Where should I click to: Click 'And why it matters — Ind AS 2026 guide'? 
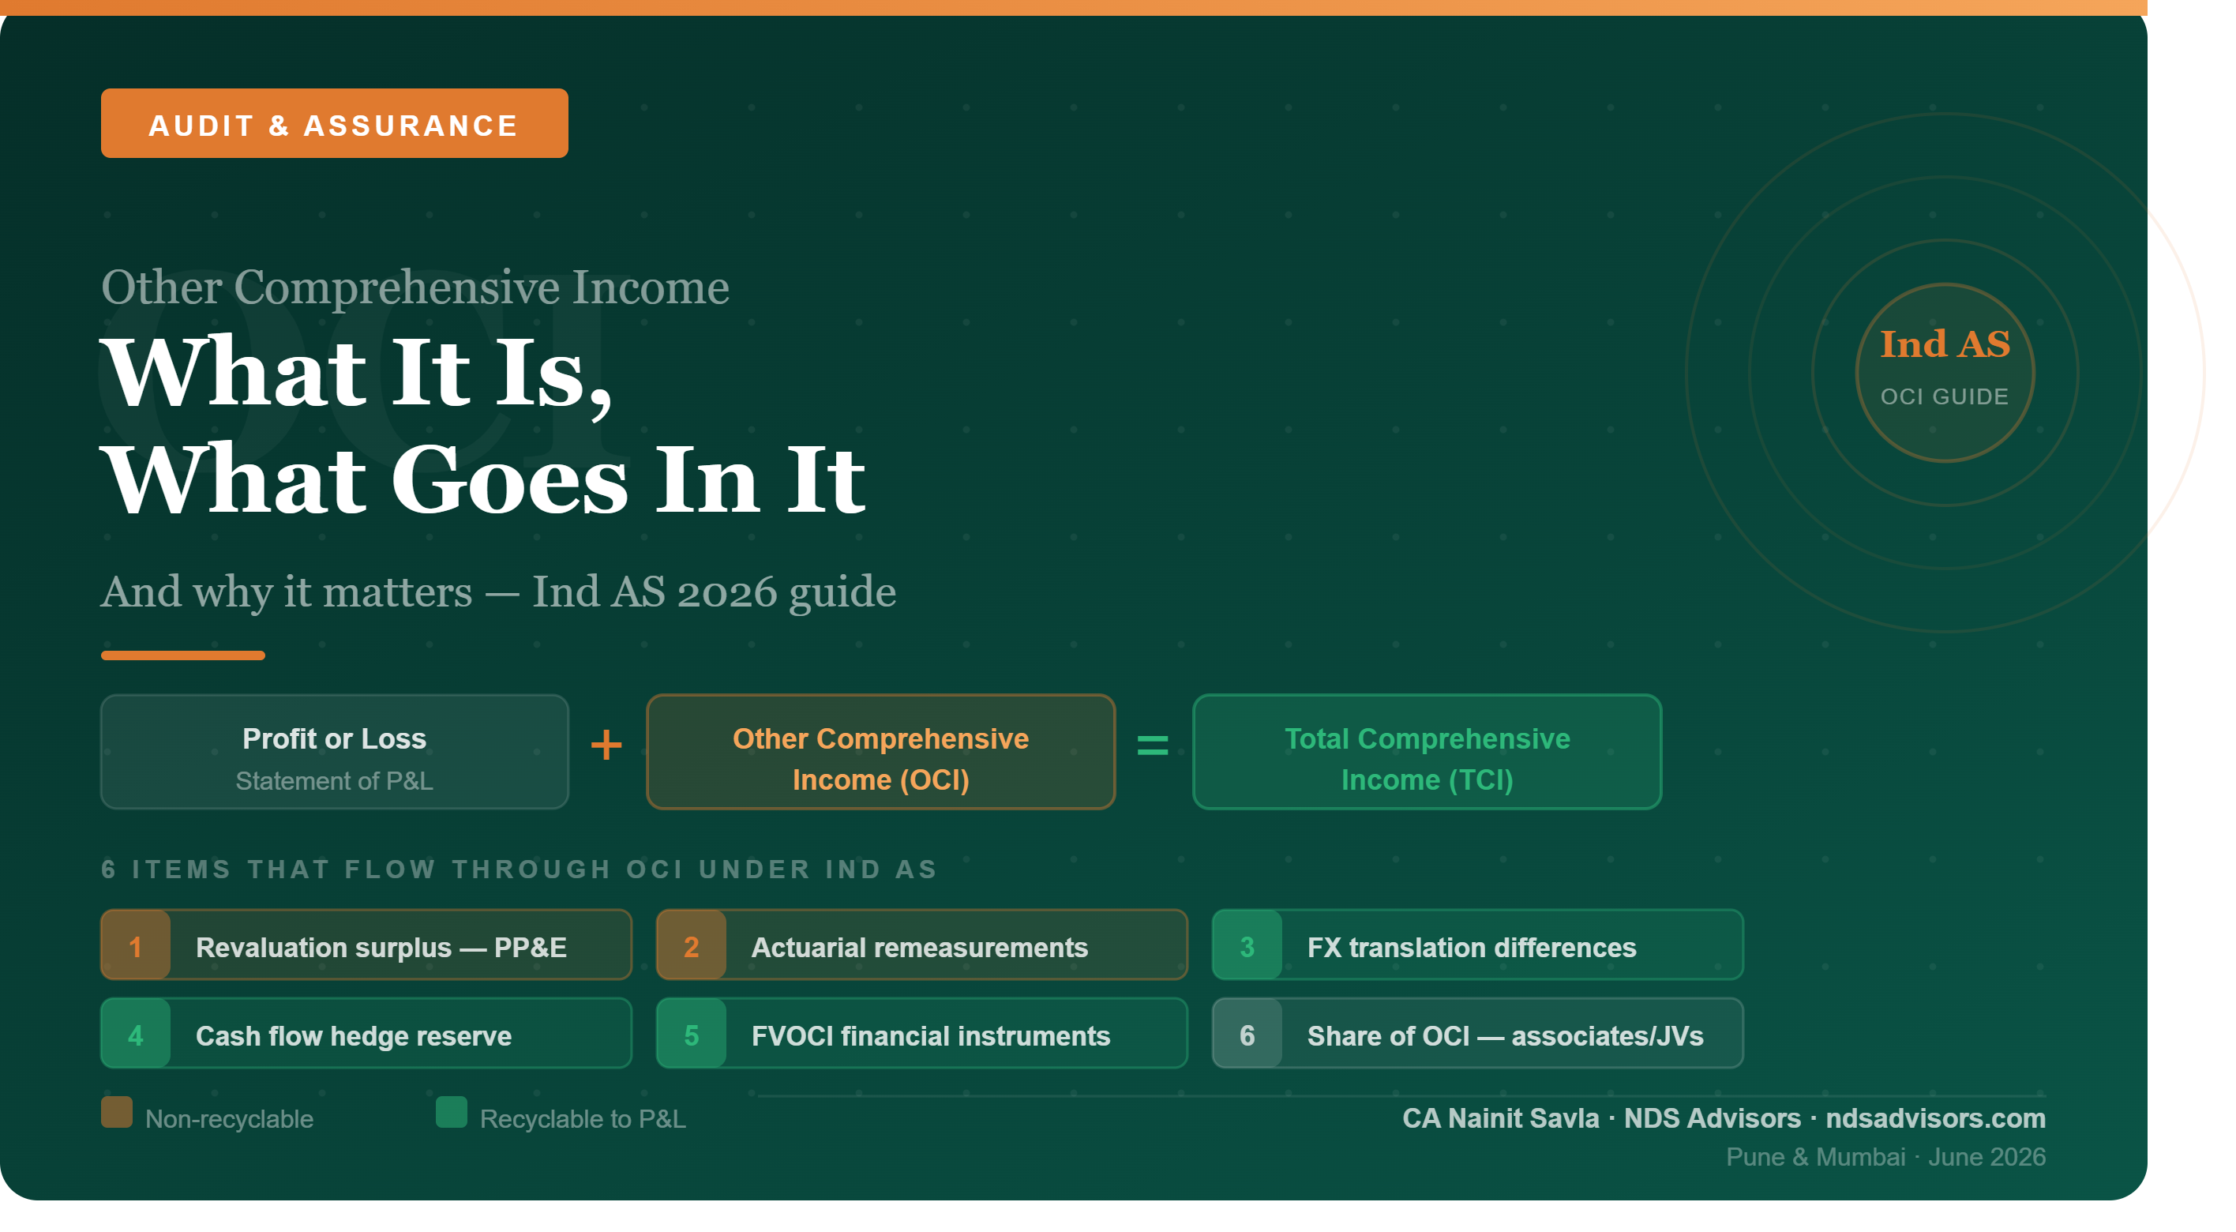[x=498, y=593]
